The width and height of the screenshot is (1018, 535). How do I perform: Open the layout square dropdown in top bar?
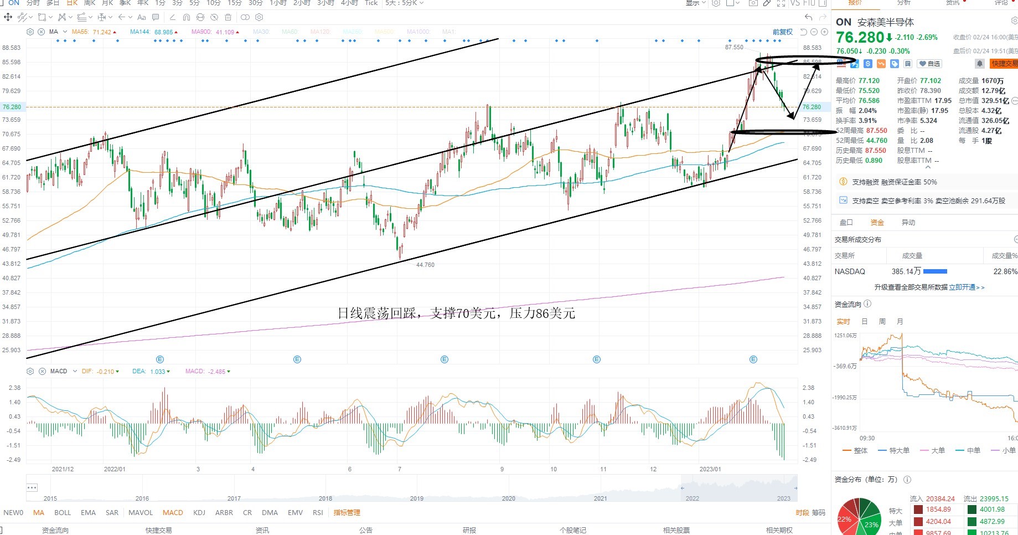coord(733,3)
